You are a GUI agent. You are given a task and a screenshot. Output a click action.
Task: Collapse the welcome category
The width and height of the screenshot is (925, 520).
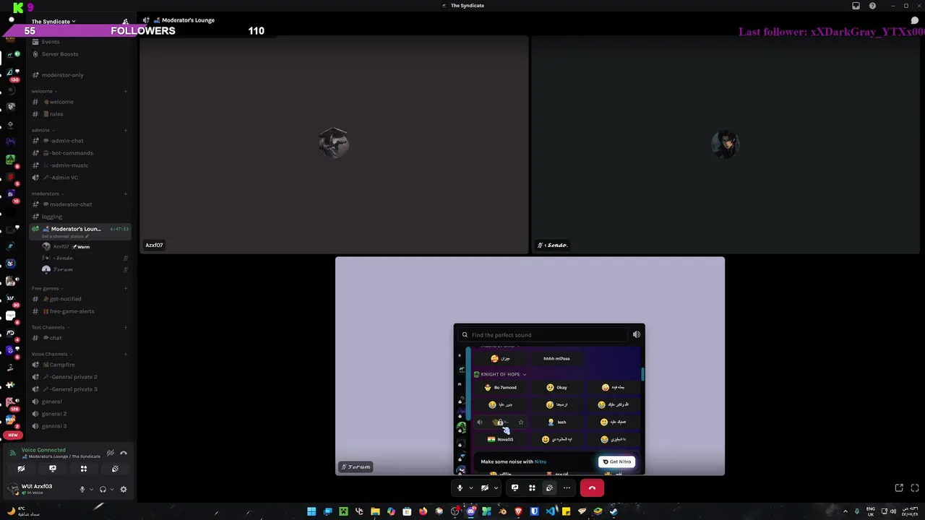43,91
